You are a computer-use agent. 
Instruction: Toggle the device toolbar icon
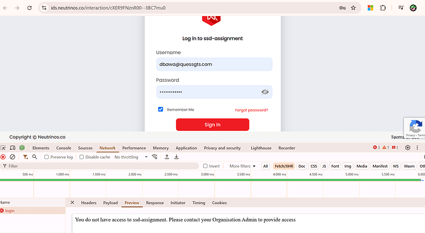tap(12, 148)
